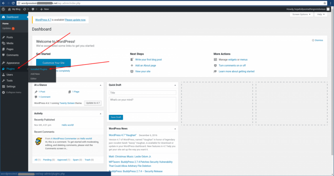Open Media library in sidebar
Viewport: 334px width, 176px height.
click(14, 43)
